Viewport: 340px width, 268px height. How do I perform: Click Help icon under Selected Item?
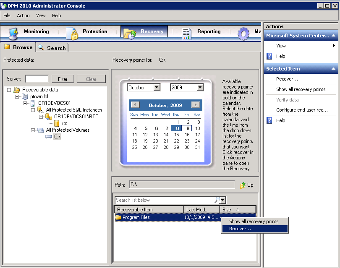[269, 120]
